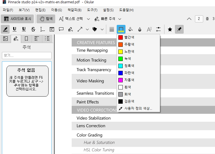This screenshot has height=154, width=215.
Task: Select the highlighter annotation tool
Action: (x=5, y=29)
